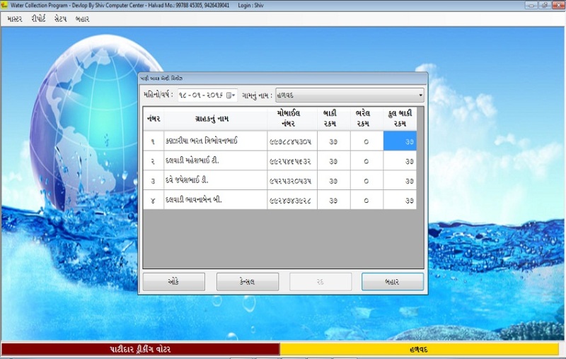Screen dimensions: 566x359
Task: Click the application icon in the title bar
Action: click(x=5, y=5)
